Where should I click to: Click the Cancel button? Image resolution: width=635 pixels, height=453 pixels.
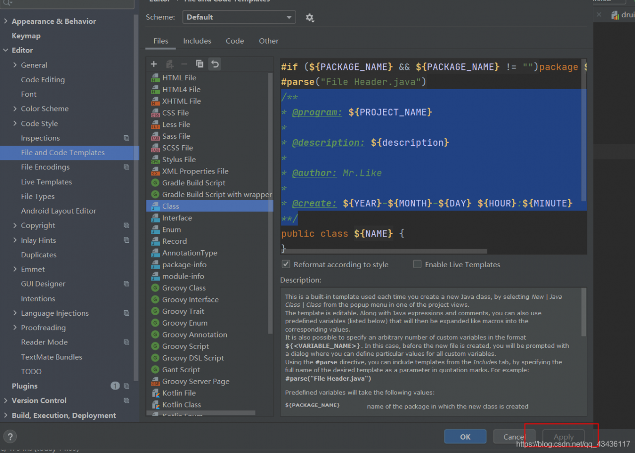click(514, 437)
